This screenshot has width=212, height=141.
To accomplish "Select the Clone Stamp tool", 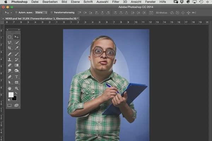I will pos(10,60).
